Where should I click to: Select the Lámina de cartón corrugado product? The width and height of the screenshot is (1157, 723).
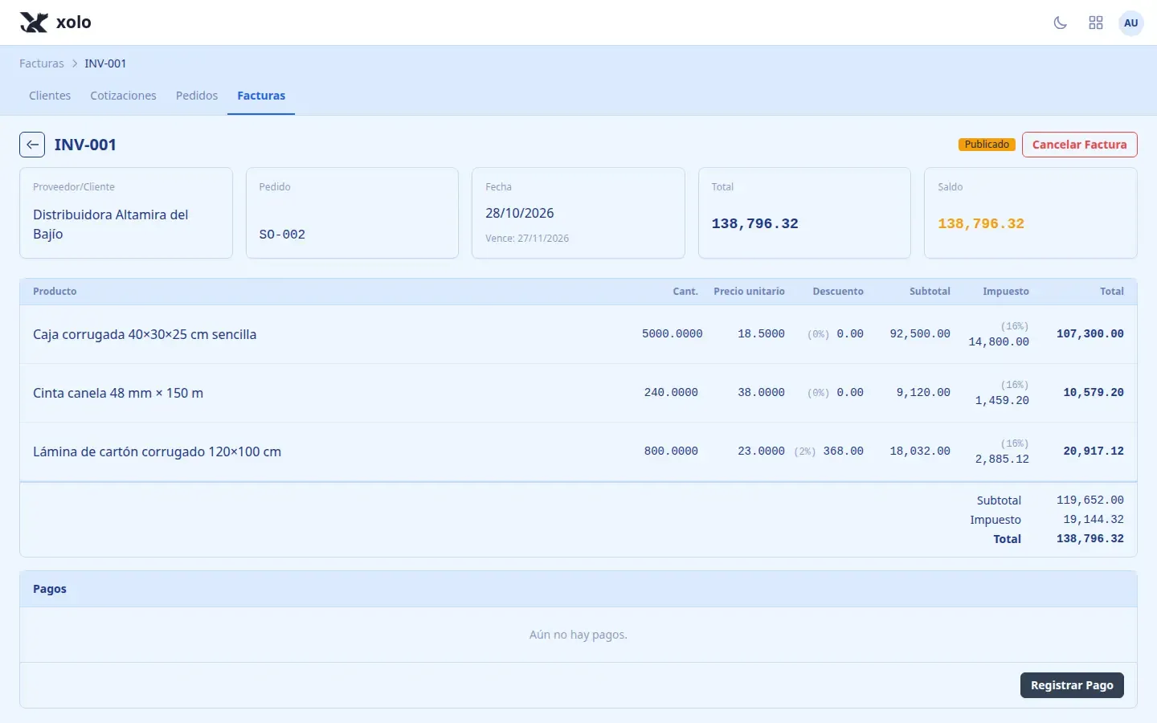pyautogui.click(x=157, y=451)
